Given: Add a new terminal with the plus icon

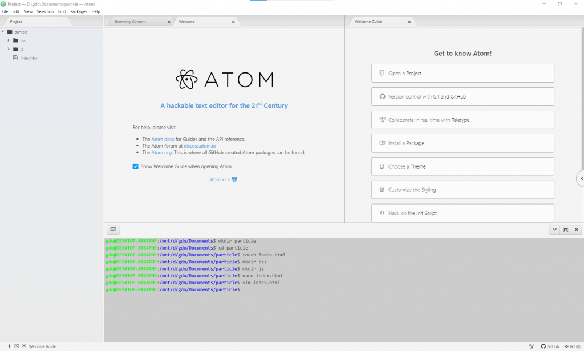Looking at the screenshot, I should click(9, 346).
